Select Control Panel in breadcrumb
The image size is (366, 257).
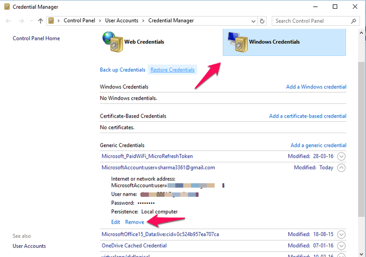pos(79,21)
